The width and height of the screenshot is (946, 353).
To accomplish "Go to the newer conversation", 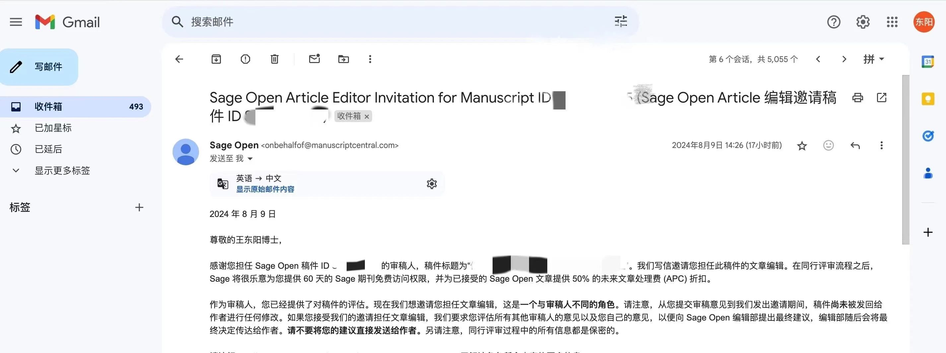I will (818, 59).
